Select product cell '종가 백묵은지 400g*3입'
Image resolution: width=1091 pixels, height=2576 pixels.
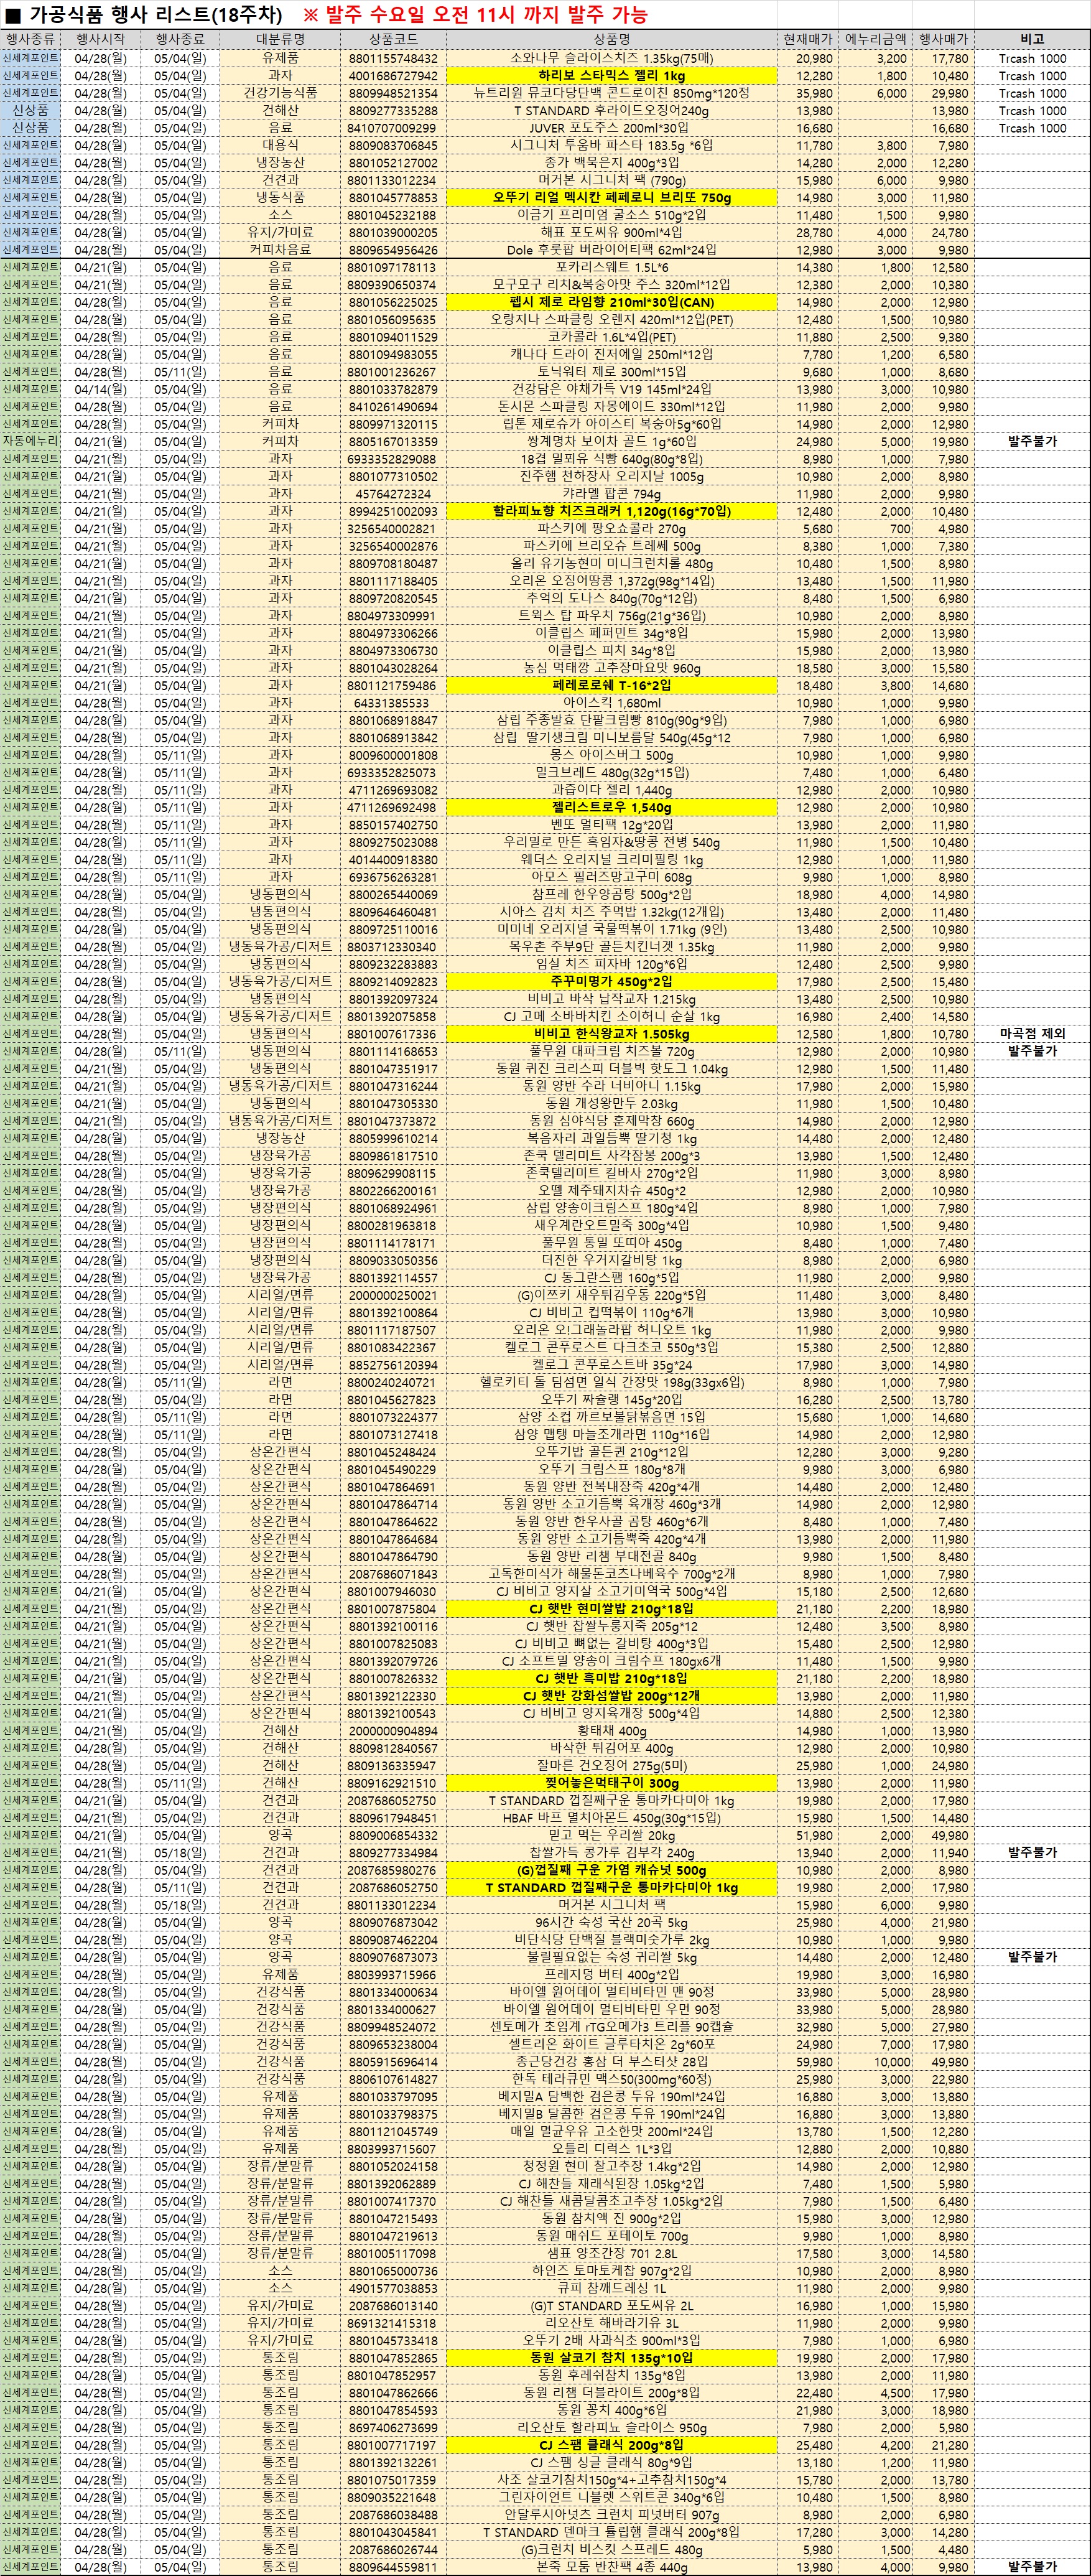click(x=612, y=163)
